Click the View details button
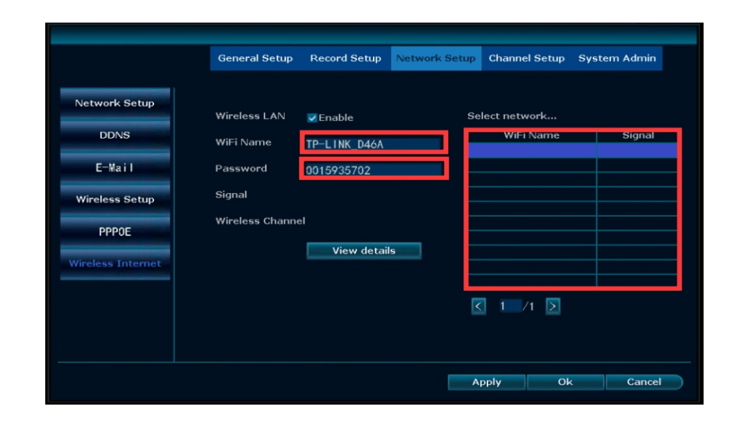The height and width of the screenshot is (425, 743). tap(363, 251)
